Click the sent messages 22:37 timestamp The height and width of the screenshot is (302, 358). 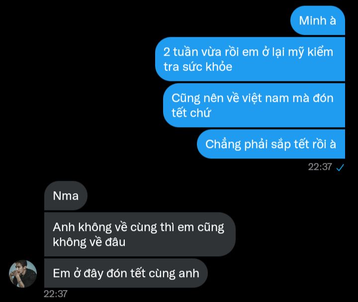tap(320, 167)
